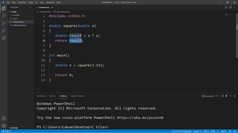Click the code minimap
Screen dimensions: 238x133
[x=227, y=15]
